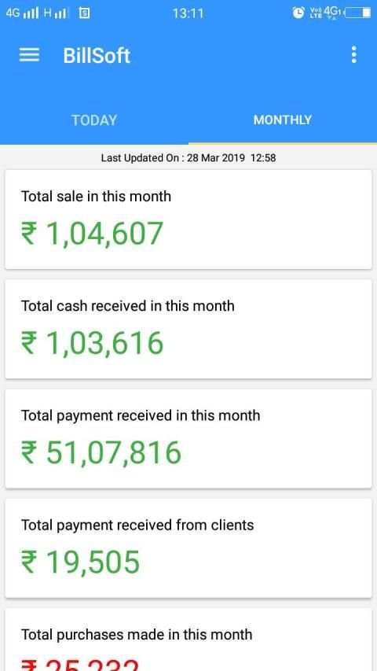Tap the alarm clock status icon
The width and height of the screenshot is (377, 671).
pyautogui.click(x=298, y=13)
